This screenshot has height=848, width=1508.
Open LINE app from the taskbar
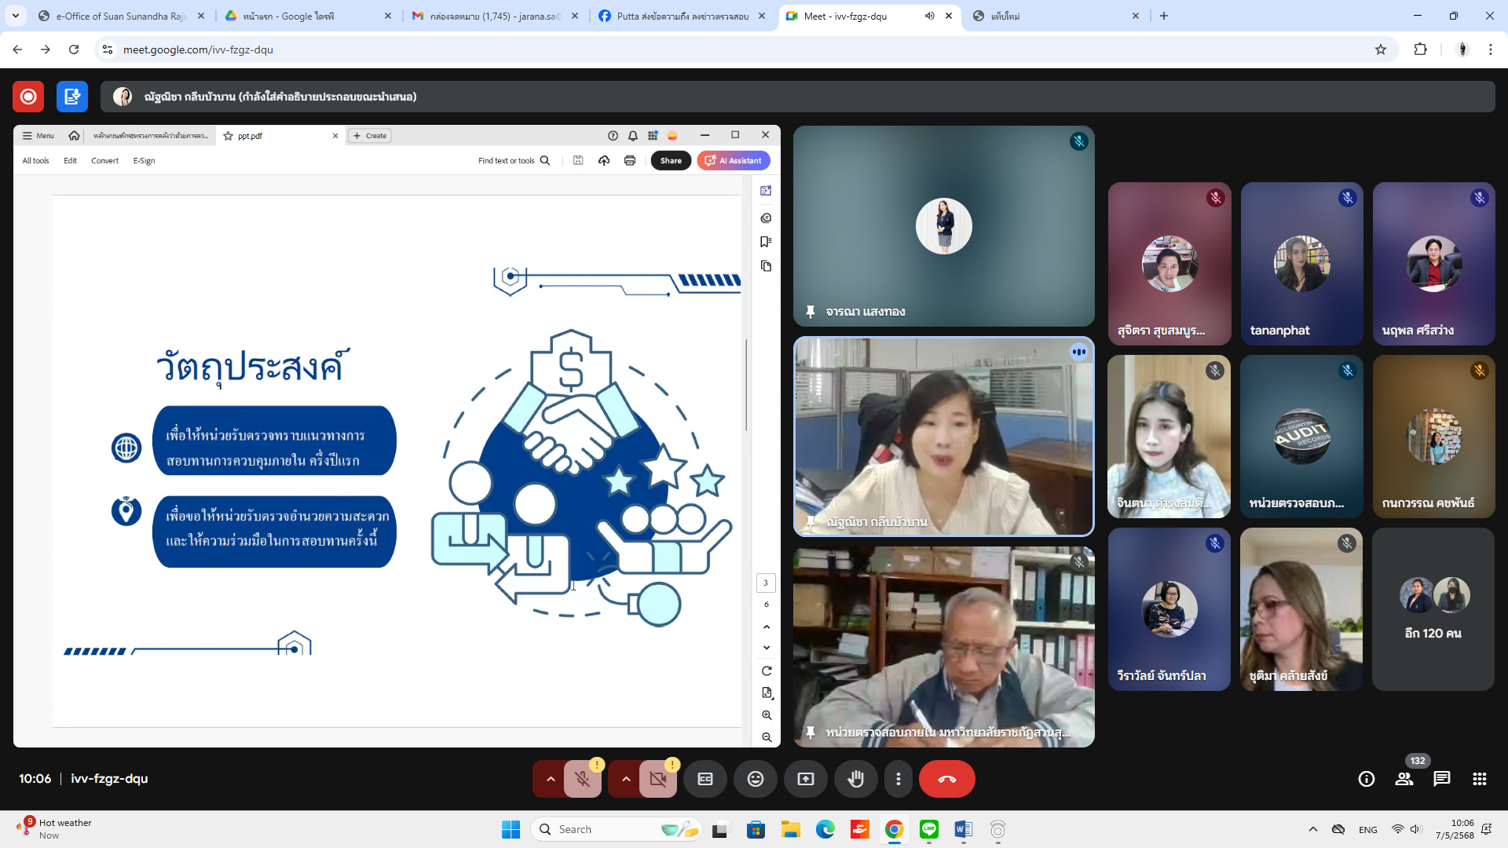928,829
